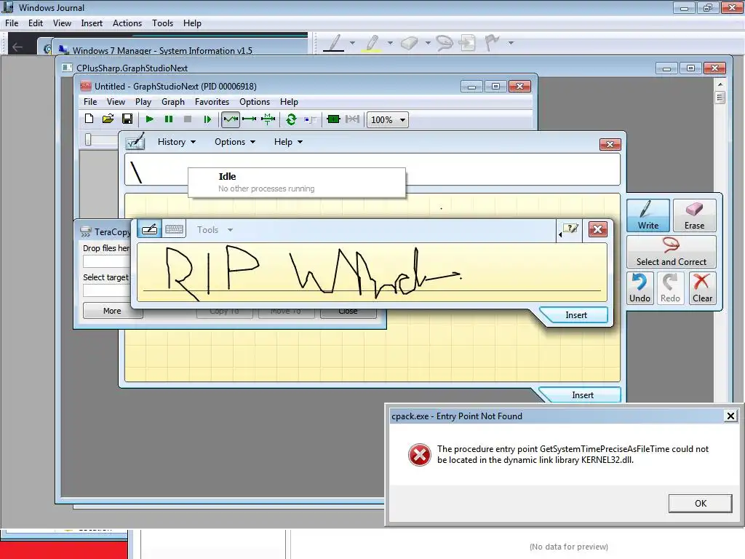Open the Tools dropdown in Tablet Input Panel
The height and width of the screenshot is (559, 745).
215,229
